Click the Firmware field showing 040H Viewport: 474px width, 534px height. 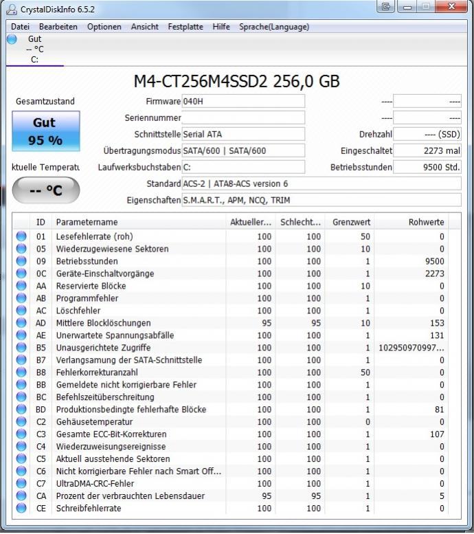coord(243,101)
